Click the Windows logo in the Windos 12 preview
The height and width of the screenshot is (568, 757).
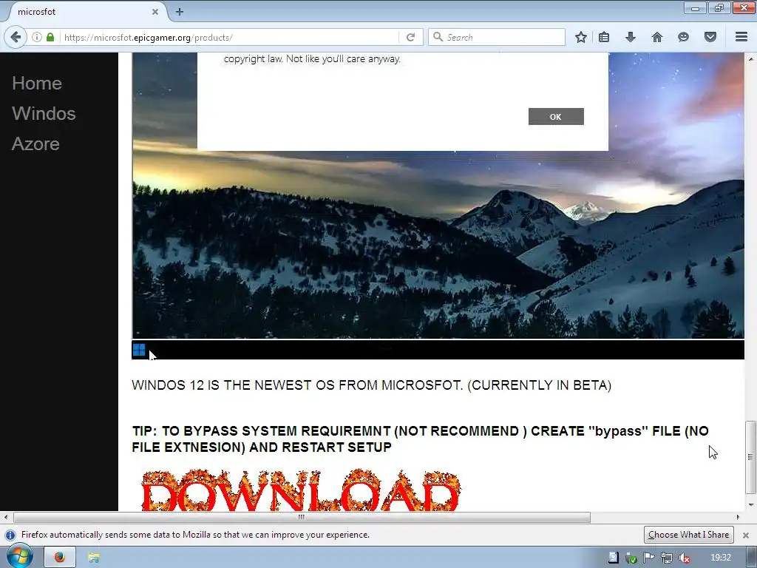pos(139,350)
